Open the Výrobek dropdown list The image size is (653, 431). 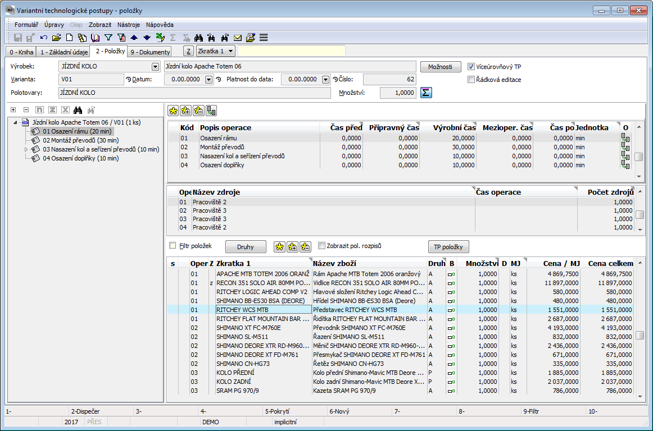155,67
